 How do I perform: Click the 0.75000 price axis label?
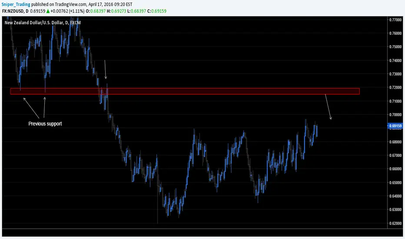395,47
